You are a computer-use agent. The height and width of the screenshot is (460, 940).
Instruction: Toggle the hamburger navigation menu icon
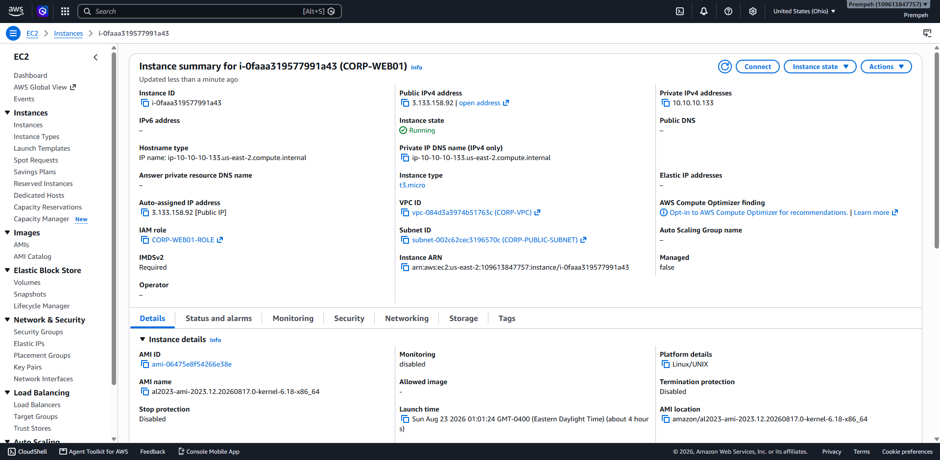pos(13,33)
